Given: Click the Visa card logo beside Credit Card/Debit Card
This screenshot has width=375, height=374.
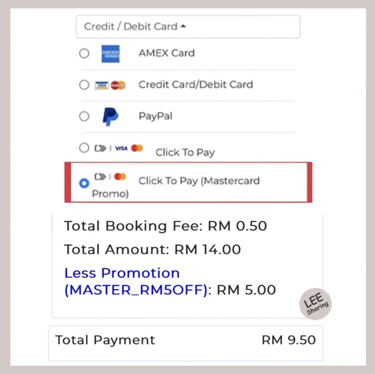Looking at the screenshot, I should pos(102,85).
